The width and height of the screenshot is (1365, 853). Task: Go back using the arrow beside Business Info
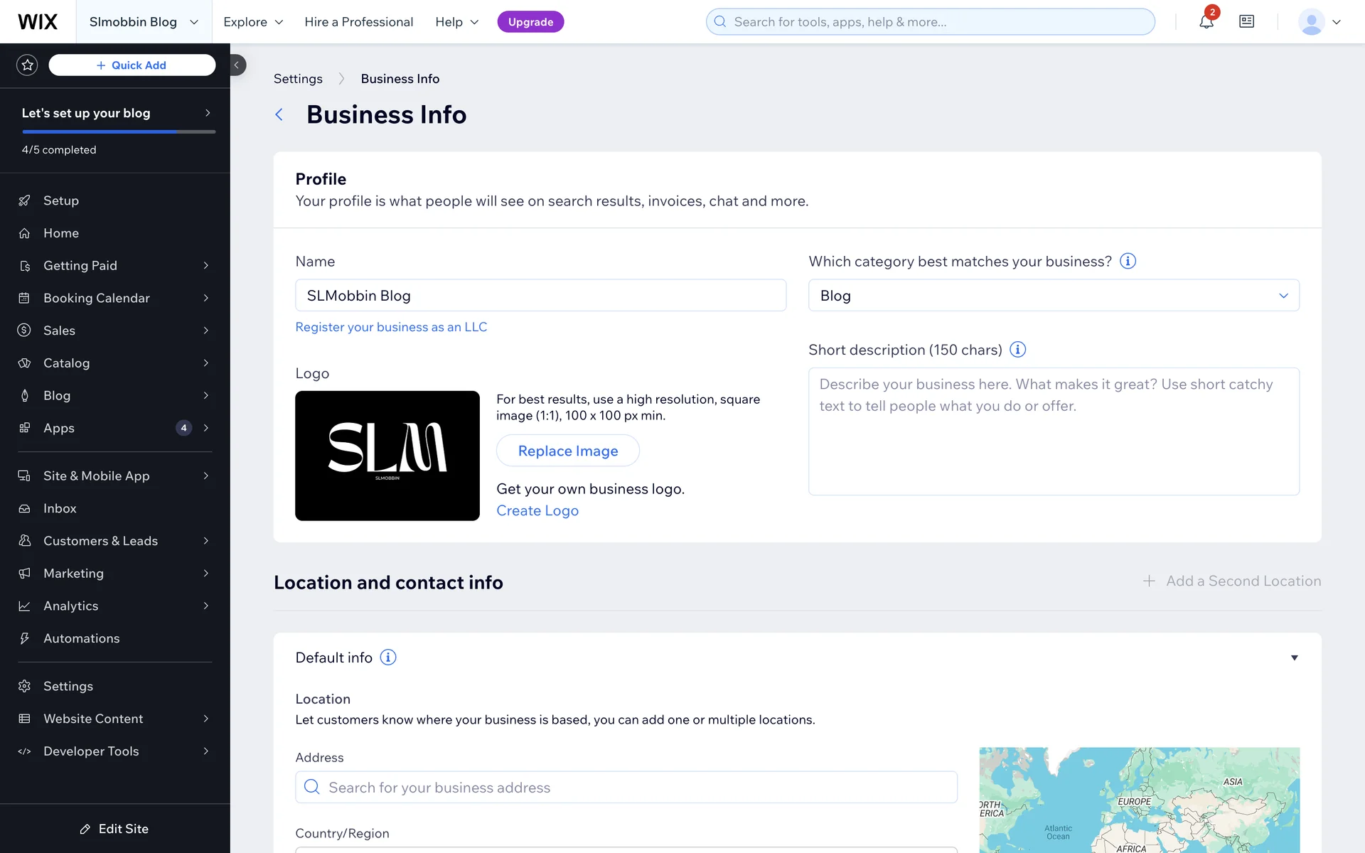(279, 115)
